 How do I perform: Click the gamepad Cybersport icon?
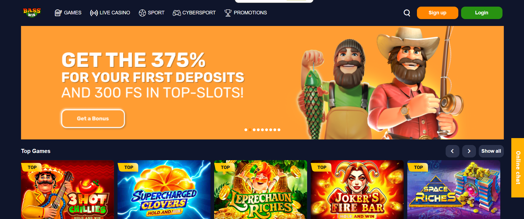click(177, 13)
